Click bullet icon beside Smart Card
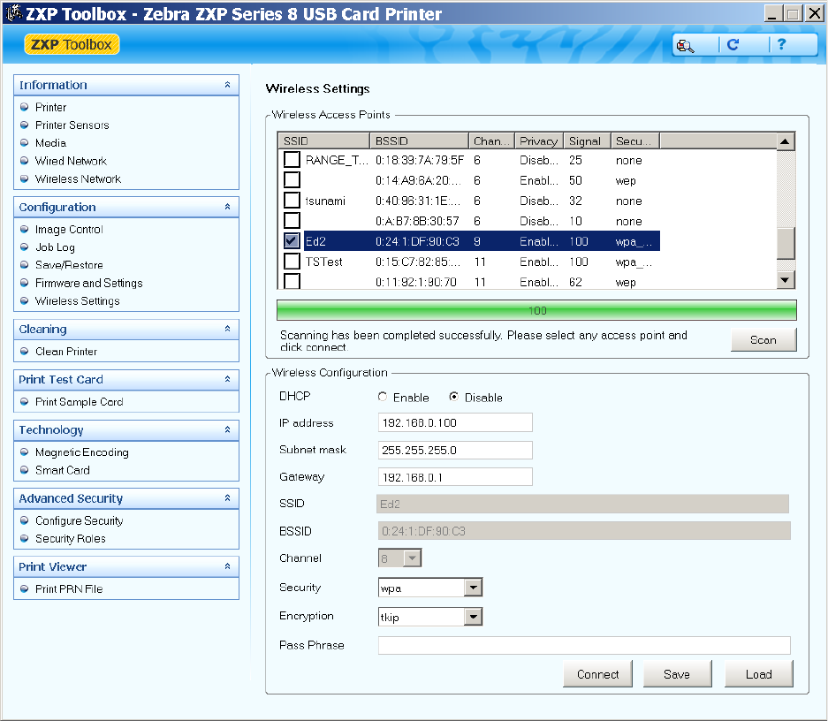This screenshot has width=828, height=721. click(24, 470)
